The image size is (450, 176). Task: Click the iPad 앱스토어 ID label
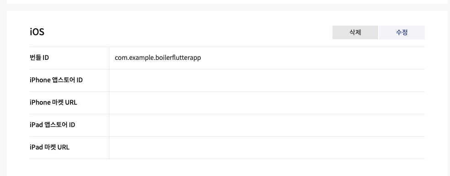[53, 125]
